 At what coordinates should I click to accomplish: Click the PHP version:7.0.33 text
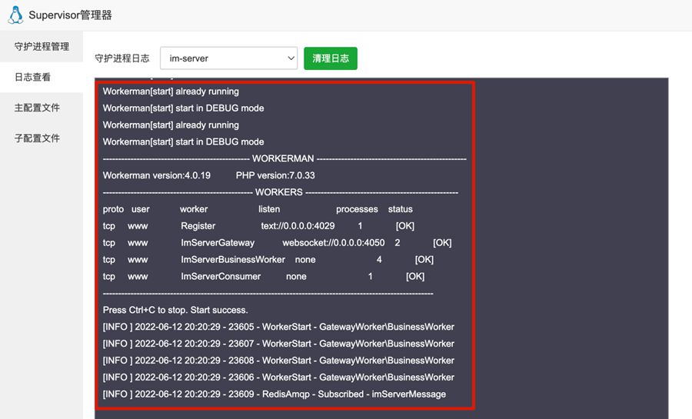(275, 175)
